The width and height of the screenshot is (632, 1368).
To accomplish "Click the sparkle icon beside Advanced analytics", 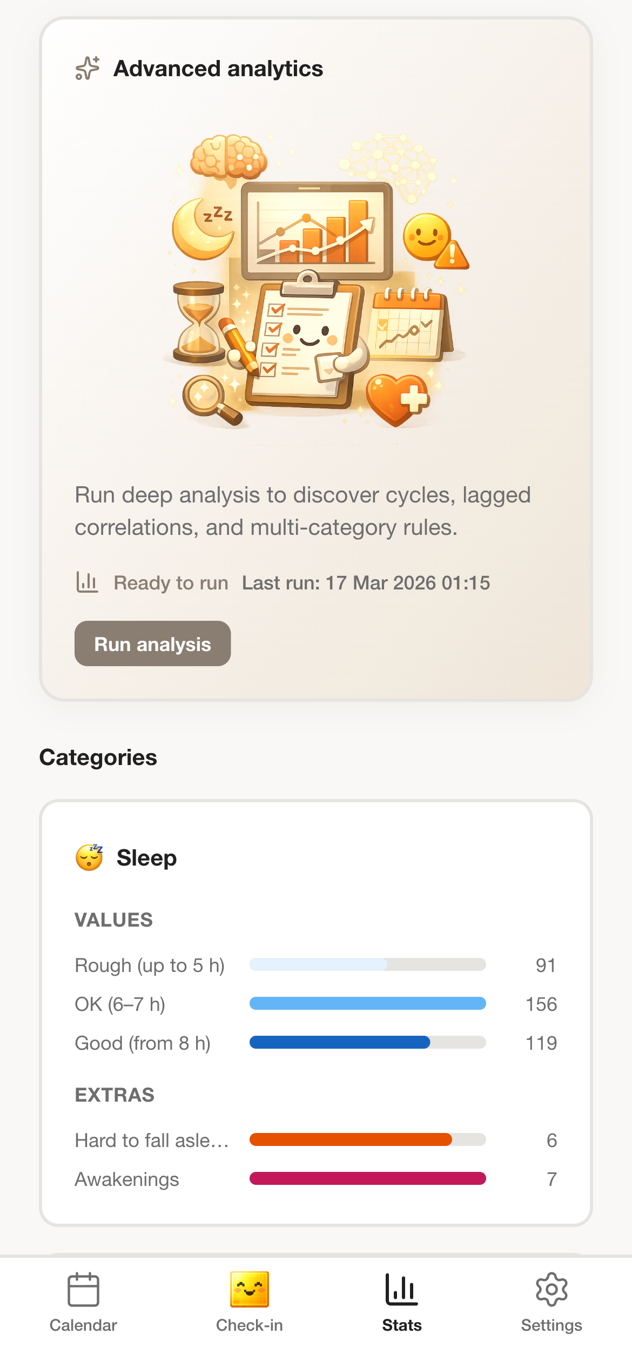I will (86, 68).
